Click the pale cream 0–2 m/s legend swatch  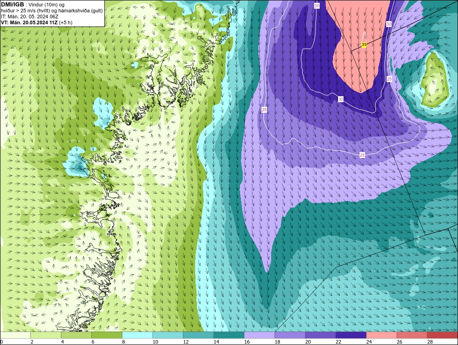(x=15, y=335)
